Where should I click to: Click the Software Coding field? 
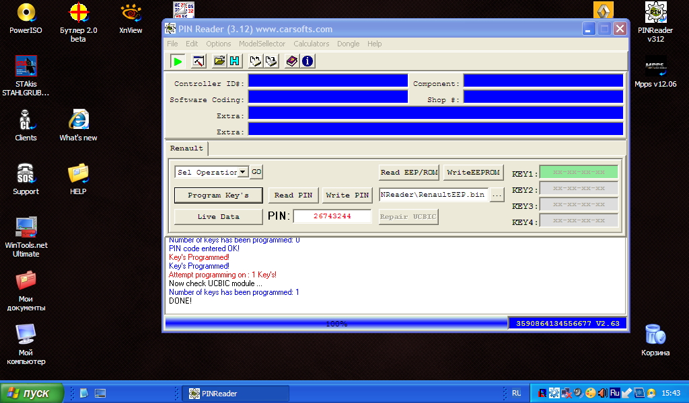[328, 97]
